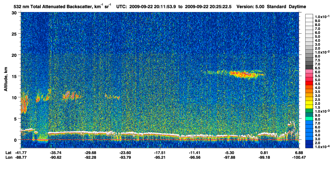Click colorbar label "2.5"

pos(318,100)
